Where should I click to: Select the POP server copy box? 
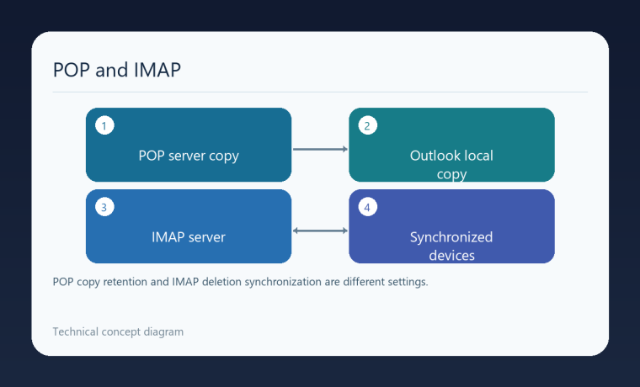coord(189,145)
